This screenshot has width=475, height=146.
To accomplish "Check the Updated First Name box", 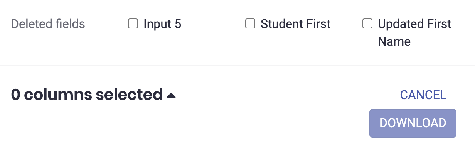I will click(x=367, y=24).
